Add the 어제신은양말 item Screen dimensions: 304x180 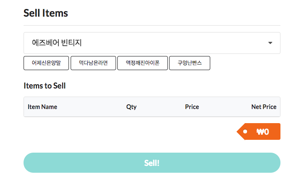46,63
